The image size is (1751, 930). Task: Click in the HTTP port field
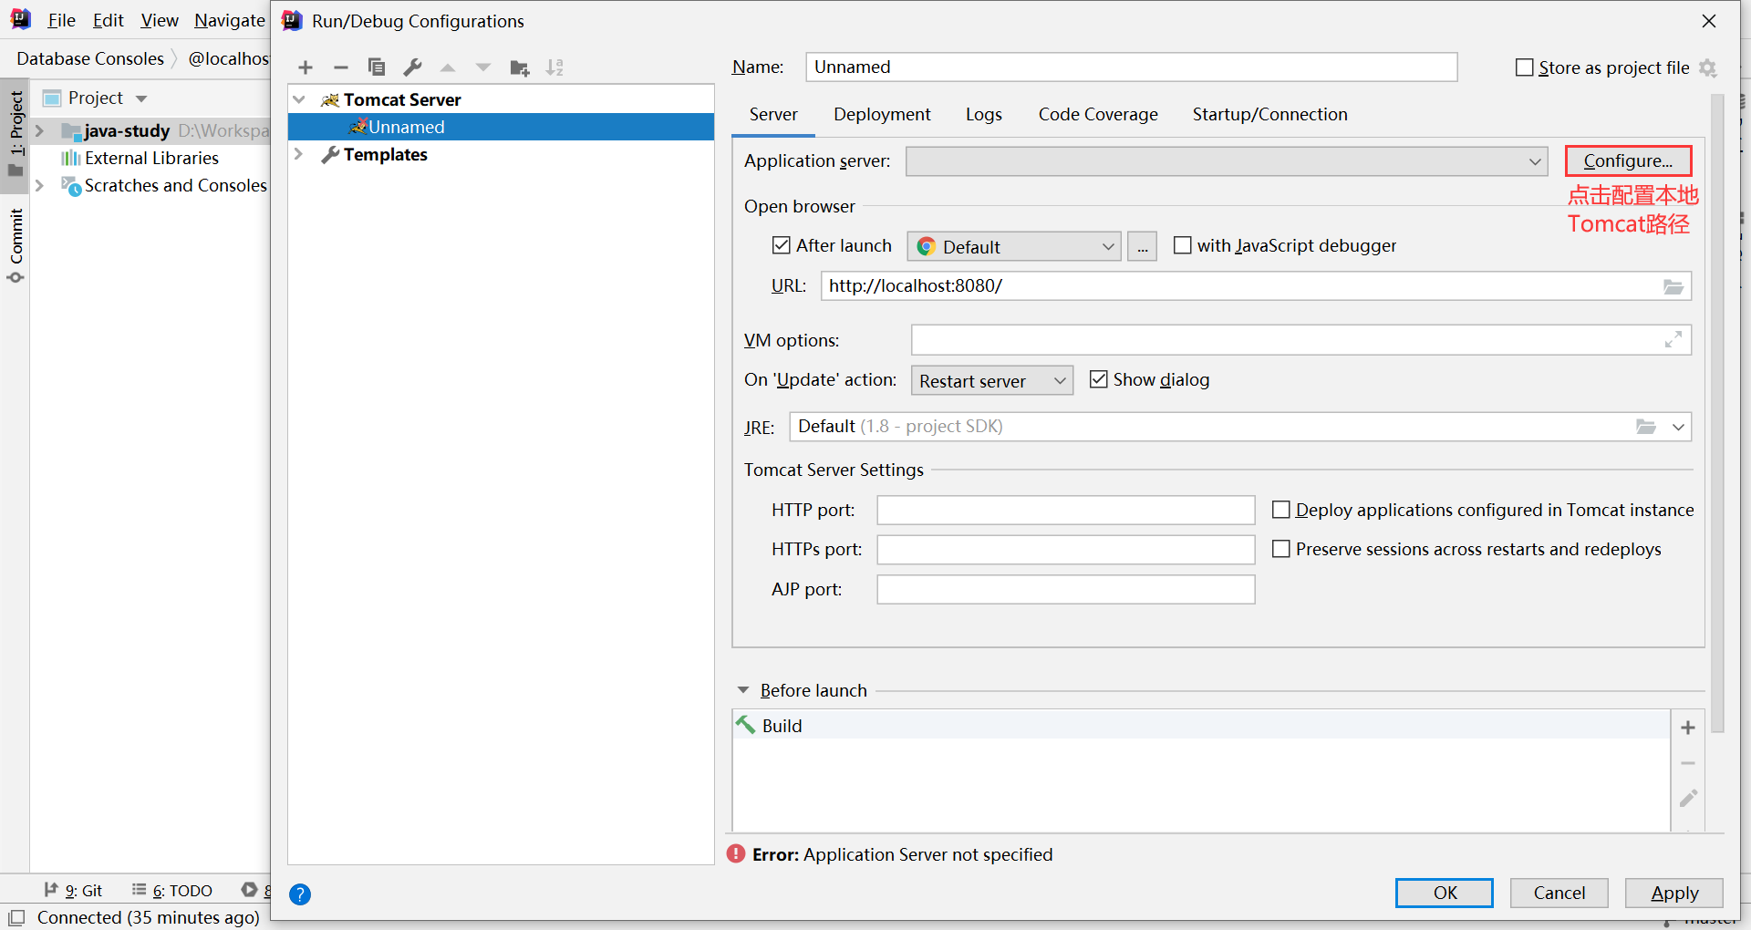click(1066, 510)
